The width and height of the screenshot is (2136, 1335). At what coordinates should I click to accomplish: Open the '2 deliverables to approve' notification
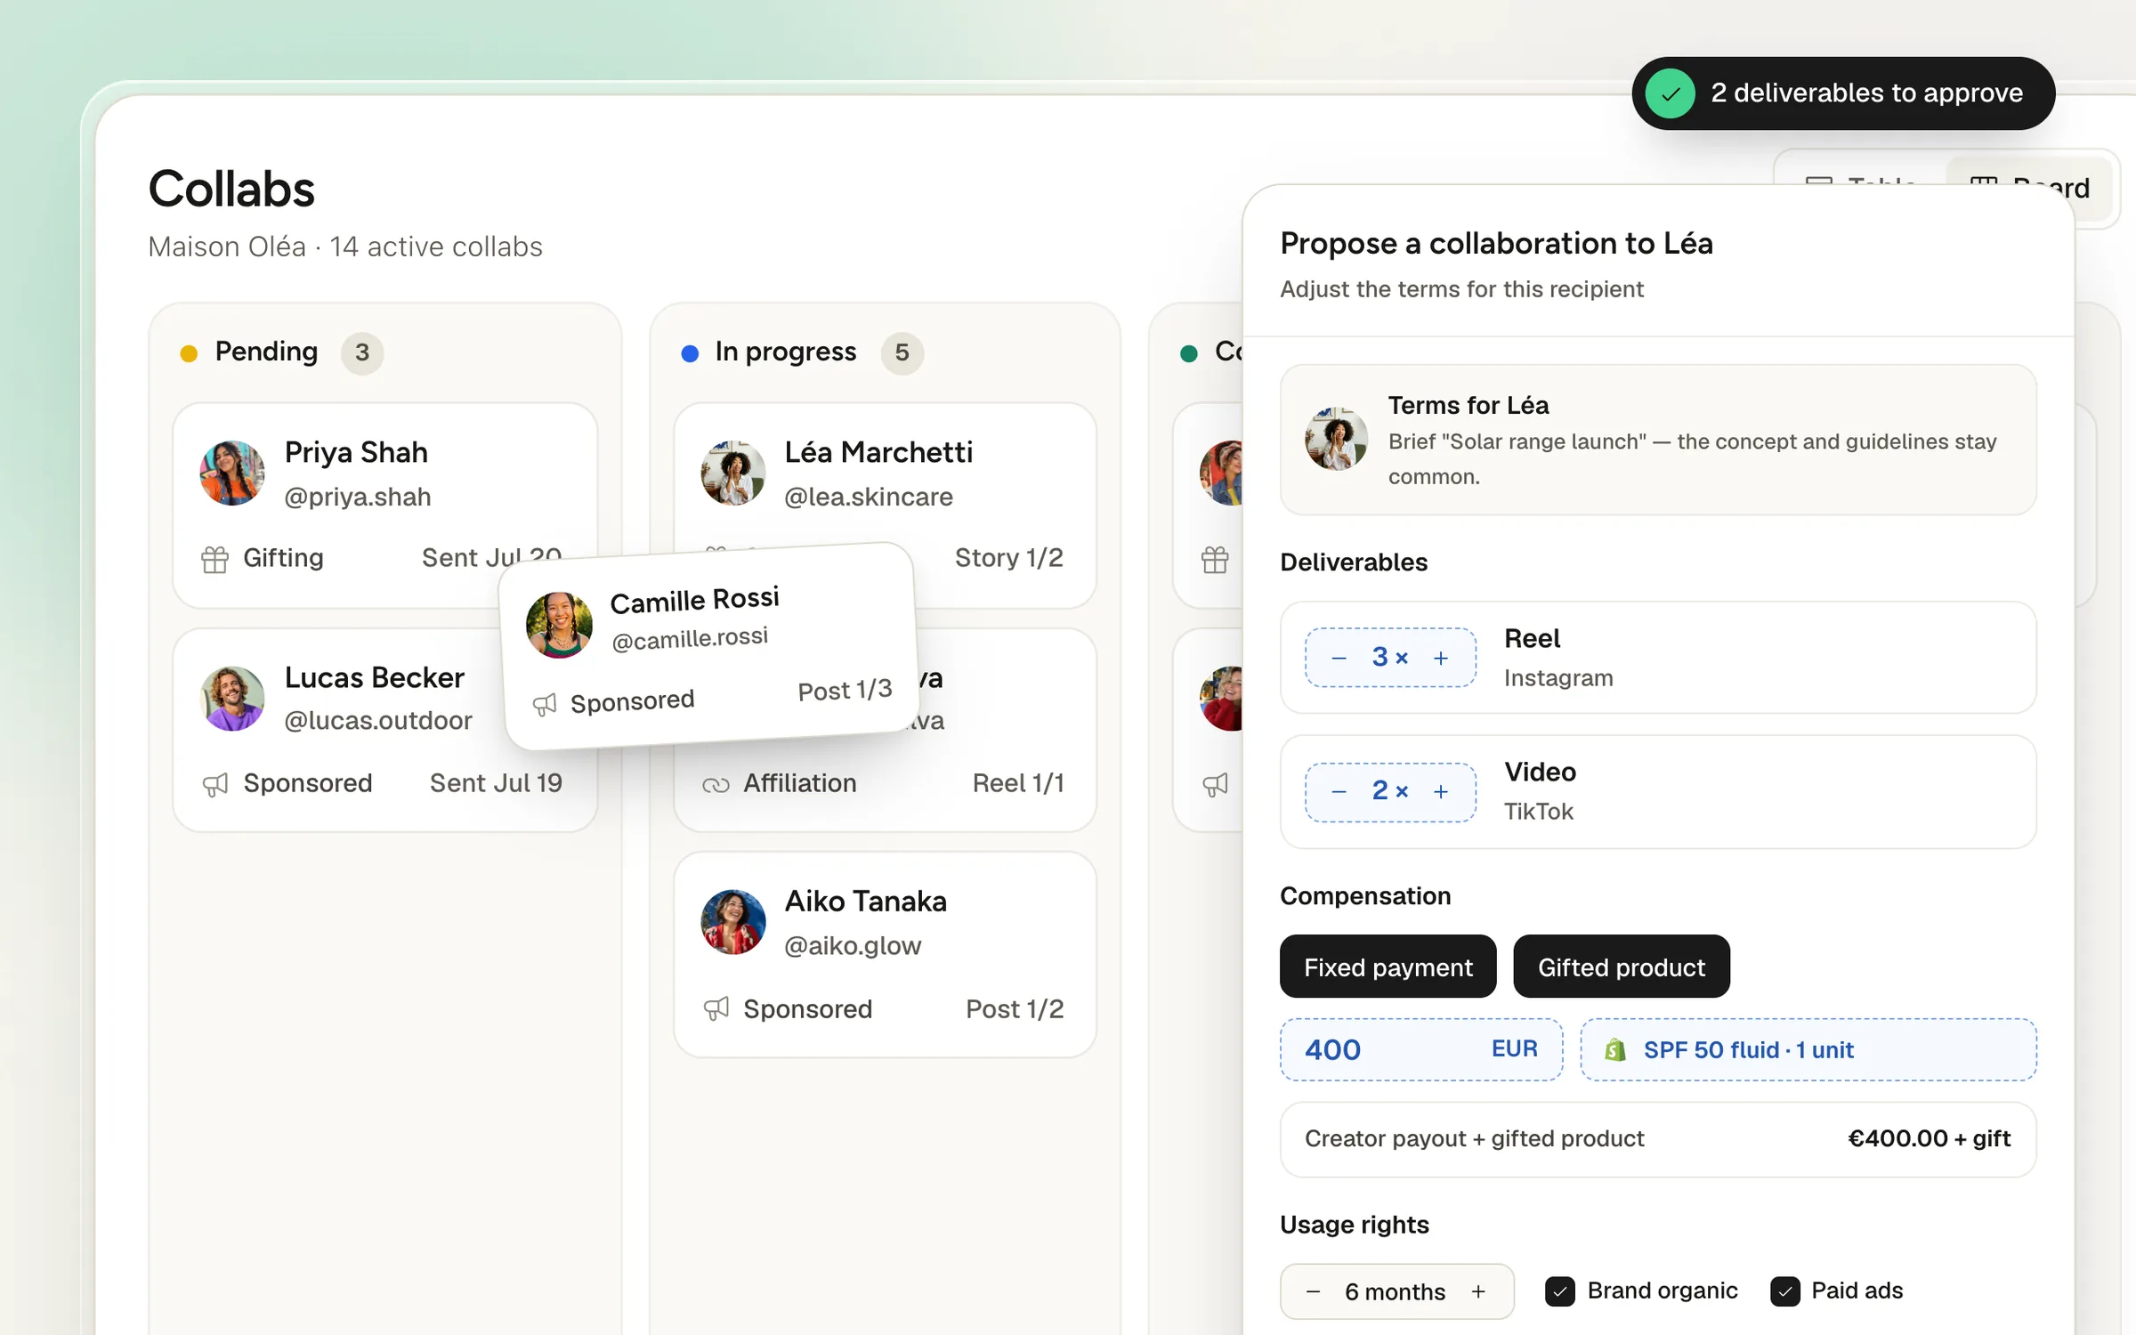[1843, 93]
